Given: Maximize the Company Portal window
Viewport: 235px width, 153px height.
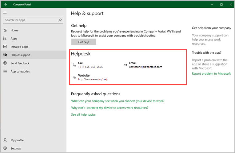Looking at the screenshot, I should pyautogui.click(x=221, y=5).
